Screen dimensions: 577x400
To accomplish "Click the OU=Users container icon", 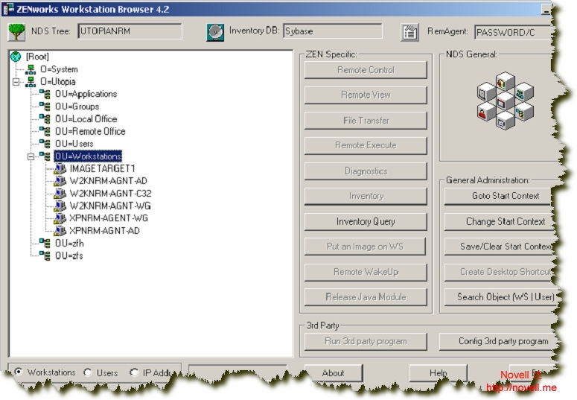I will point(45,144).
